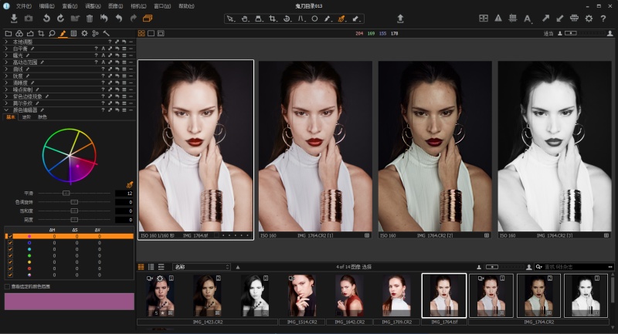Image resolution: width=618 pixels, height=334 pixels.
Task: Adjust the 色调旋转 slider handle
Action: tap(74, 202)
